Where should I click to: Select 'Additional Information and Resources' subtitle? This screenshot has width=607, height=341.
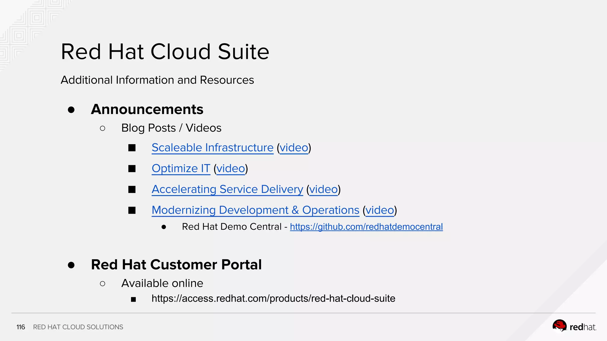(157, 80)
